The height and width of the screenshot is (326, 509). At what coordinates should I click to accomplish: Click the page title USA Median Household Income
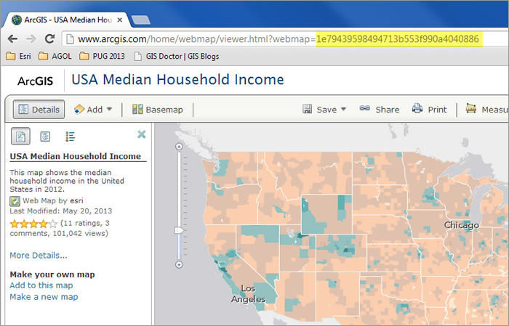click(x=177, y=80)
